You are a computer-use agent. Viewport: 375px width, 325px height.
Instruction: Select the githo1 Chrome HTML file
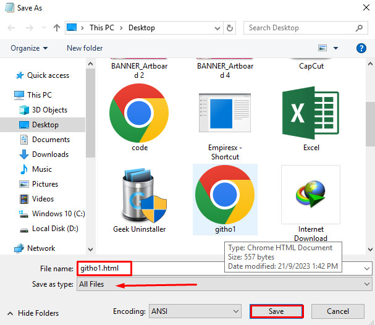(x=225, y=198)
